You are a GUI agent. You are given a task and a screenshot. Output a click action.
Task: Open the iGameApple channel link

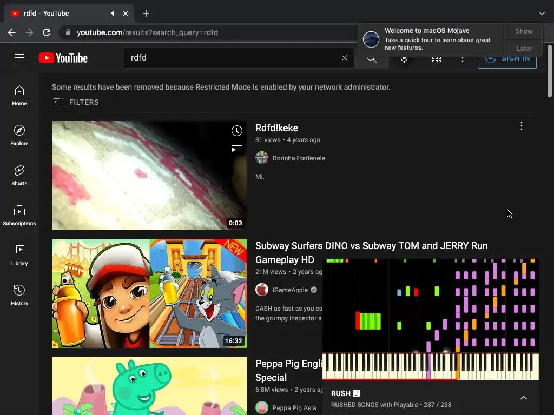tap(290, 290)
